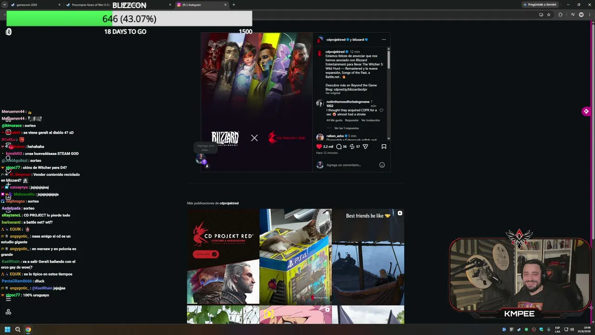Open the CD Projekt Red creators post thumbnail
The width and height of the screenshot is (595, 335).
[x=223, y=256]
